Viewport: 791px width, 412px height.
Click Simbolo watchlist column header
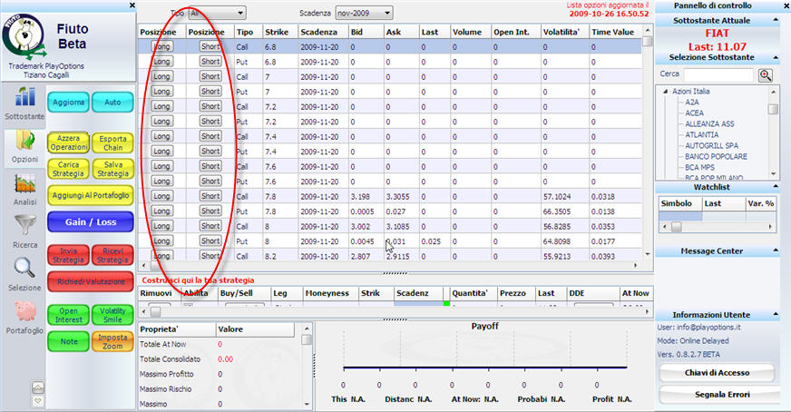click(x=679, y=203)
